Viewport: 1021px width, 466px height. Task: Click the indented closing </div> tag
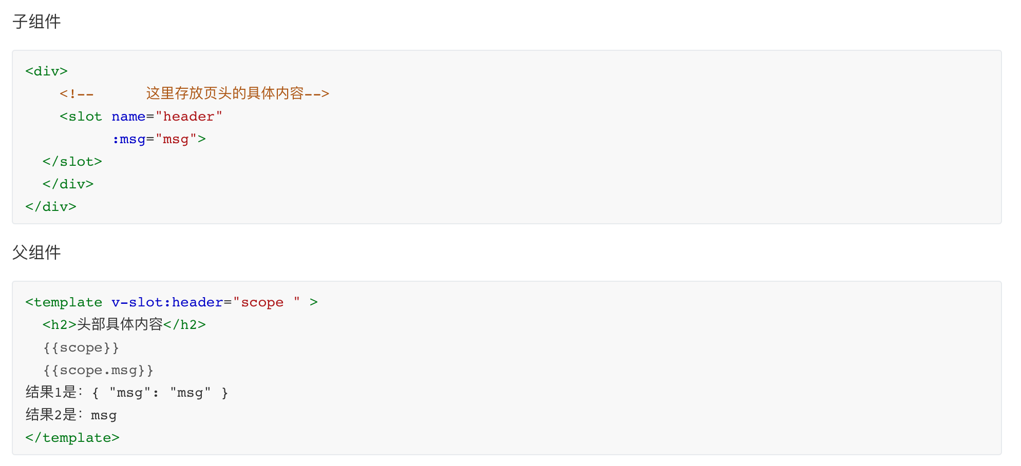pyautogui.click(x=68, y=184)
